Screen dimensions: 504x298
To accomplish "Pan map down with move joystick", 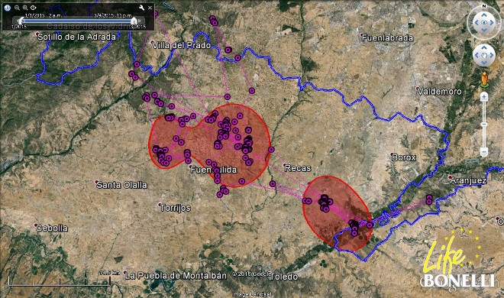I will point(484,63).
